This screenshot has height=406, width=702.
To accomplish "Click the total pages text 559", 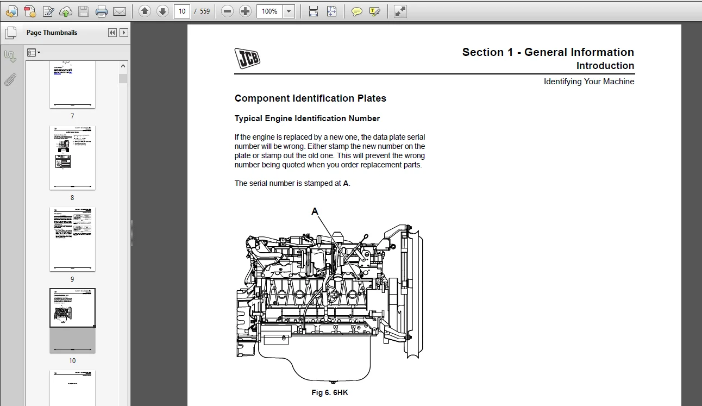I will point(205,11).
